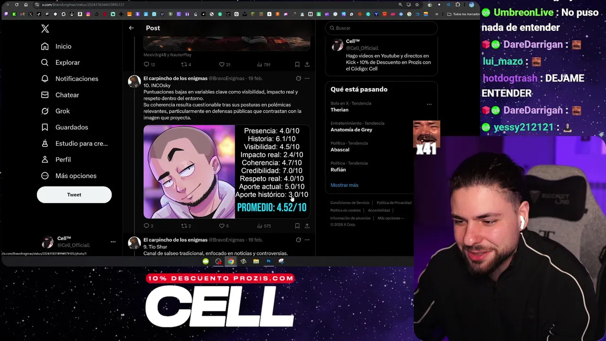Open Chatear messages
The image size is (606, 341).
coord(60,95)
